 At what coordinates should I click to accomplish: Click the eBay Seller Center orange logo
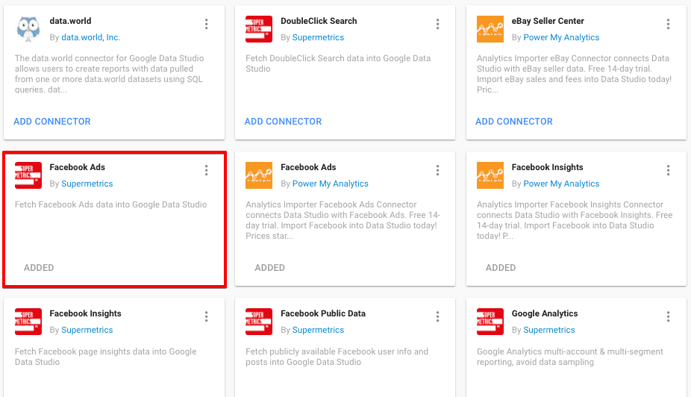coord(490,29)
